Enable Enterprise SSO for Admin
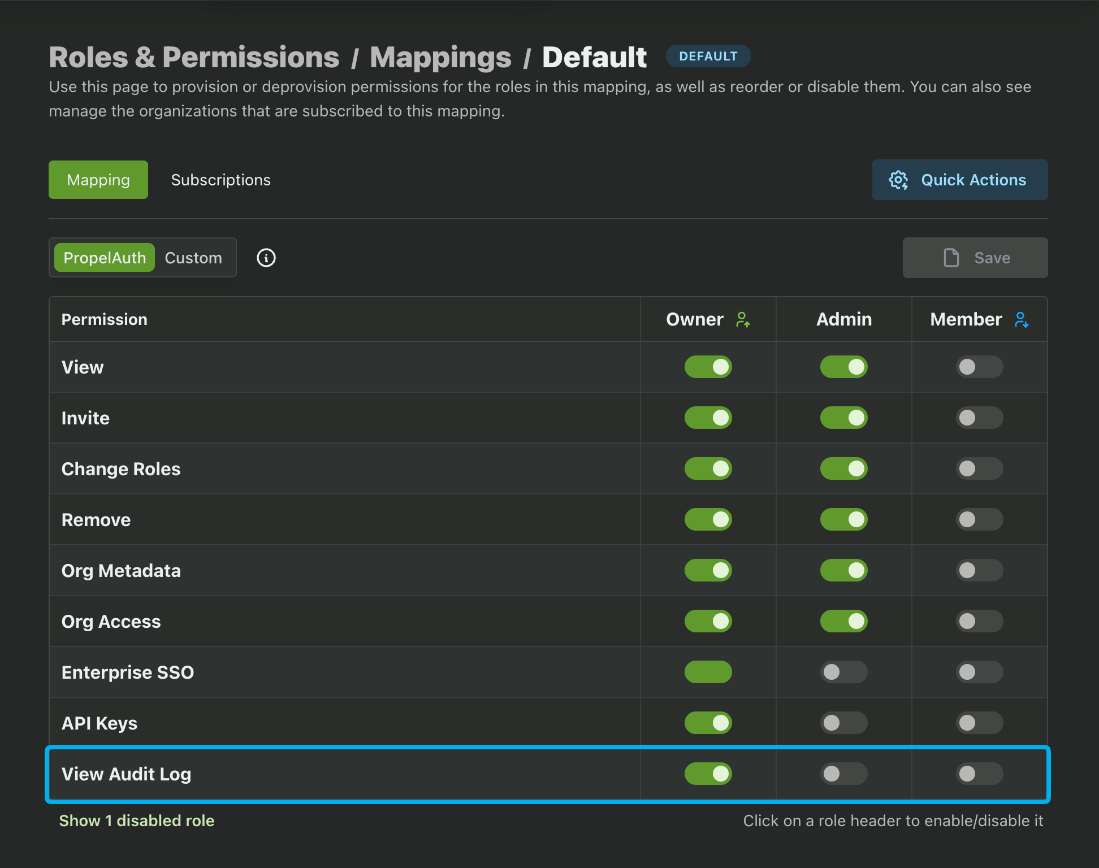1099x868 pixels. pyautogui.click(x=843, y=672)
